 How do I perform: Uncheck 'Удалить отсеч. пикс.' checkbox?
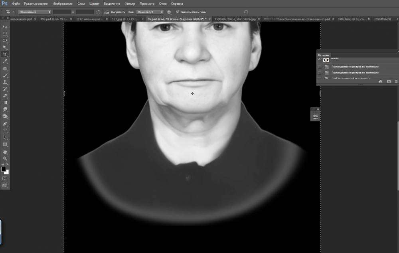click(178, 12)
